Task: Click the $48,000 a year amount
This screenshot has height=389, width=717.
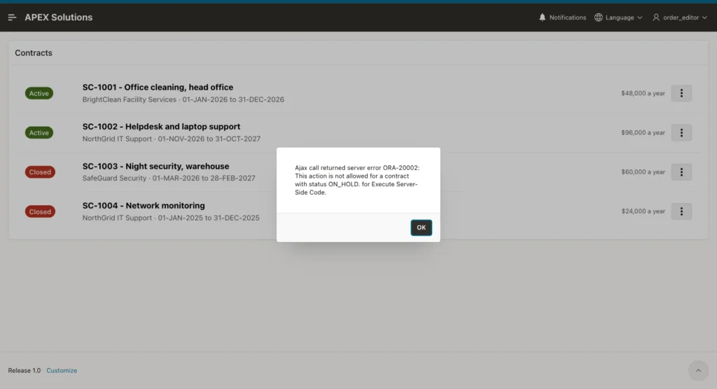Action: click(x=643, y=93)
